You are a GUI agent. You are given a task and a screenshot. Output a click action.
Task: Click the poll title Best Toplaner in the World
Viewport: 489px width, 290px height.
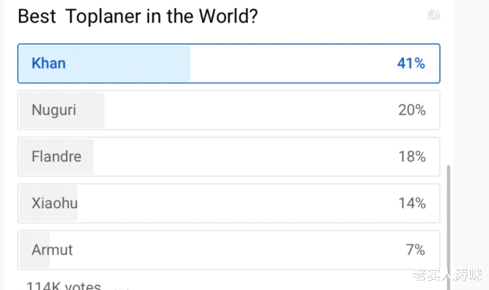pyautogui.click(x=138, y=16)
